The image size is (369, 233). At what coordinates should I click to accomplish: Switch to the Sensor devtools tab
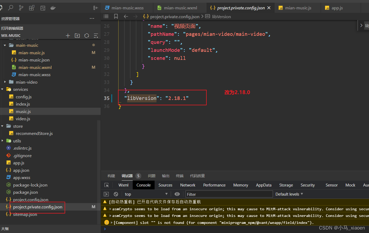332,185
